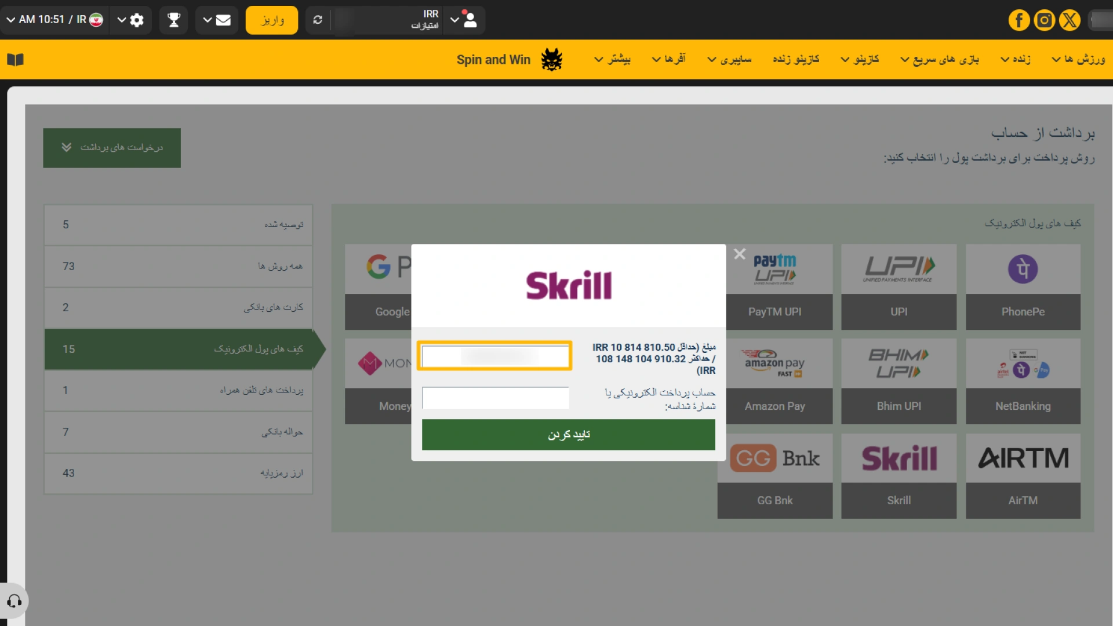
Task: Open Facebook social link icon
Action: (x=1019, y=20)
